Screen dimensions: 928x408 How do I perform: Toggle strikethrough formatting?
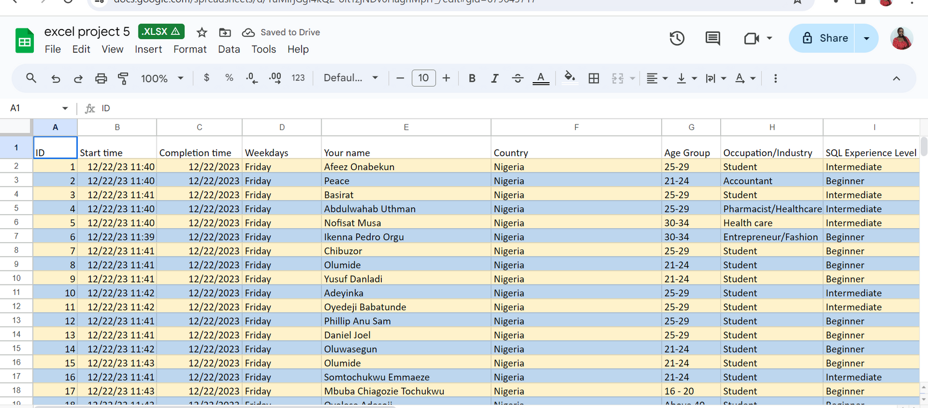coord(517,78)
